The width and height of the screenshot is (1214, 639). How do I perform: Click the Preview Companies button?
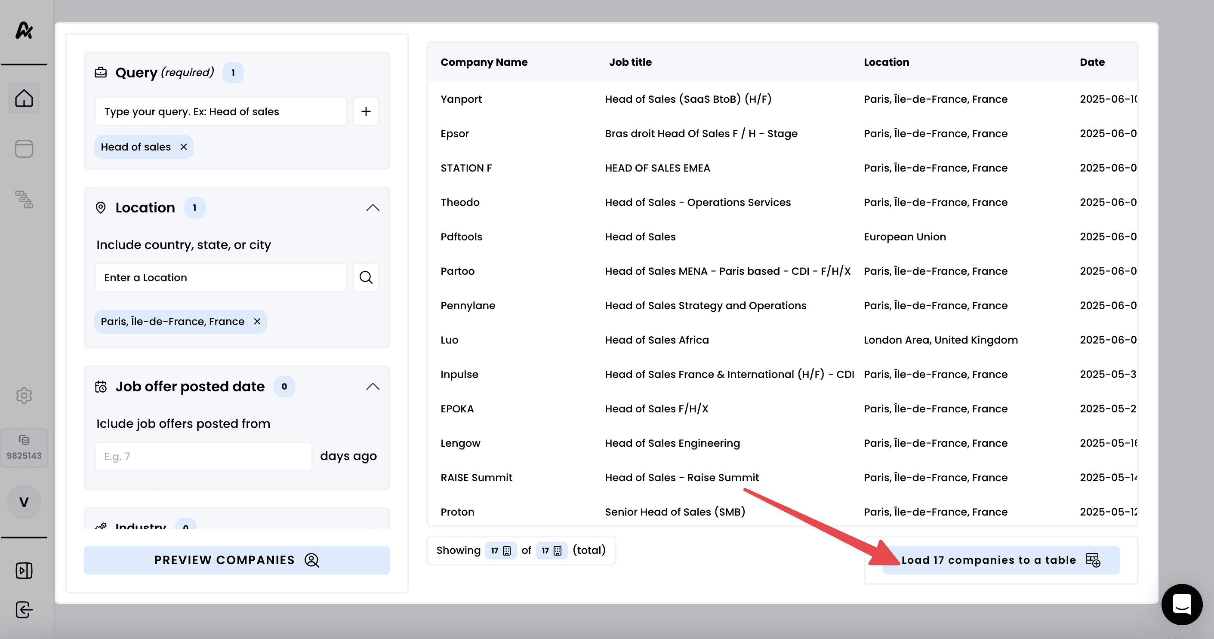coord(237,560)
